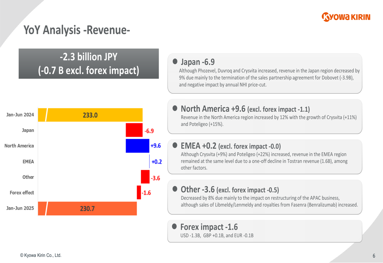Select the bullet dot beside Other -3.6
Screen dimensions: 383x263
[x=175, y=189]
